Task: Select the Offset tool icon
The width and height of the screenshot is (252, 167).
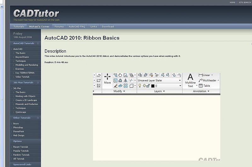Action: pyautogui.click(x=120, y=80)
